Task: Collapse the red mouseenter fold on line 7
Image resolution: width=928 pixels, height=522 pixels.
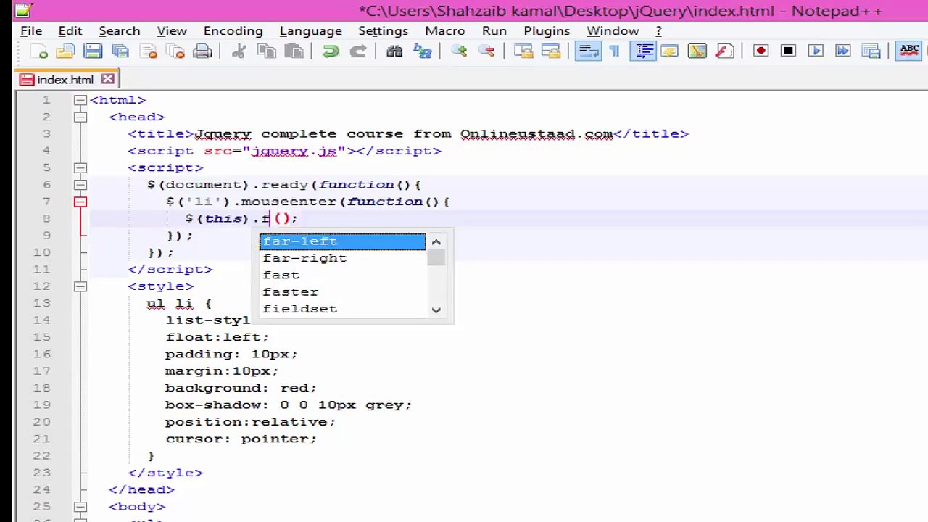Action: pos(80,202)
